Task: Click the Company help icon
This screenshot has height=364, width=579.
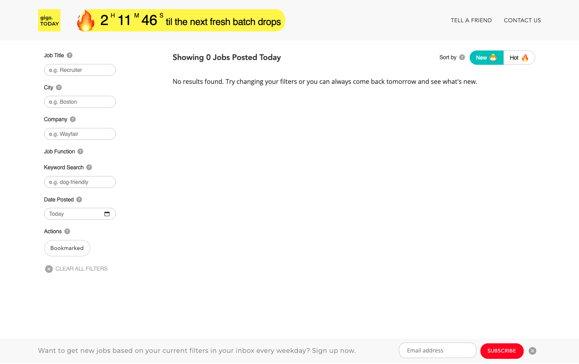Action: pyautogui.click(x=73, y=119)
